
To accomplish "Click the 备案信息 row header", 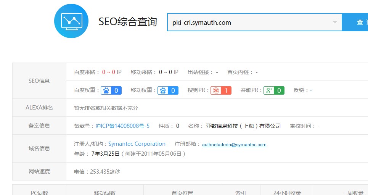I will tap(39, 126).
